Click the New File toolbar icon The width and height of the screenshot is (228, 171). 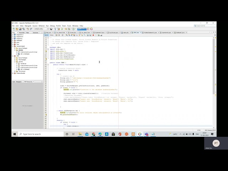14,29
